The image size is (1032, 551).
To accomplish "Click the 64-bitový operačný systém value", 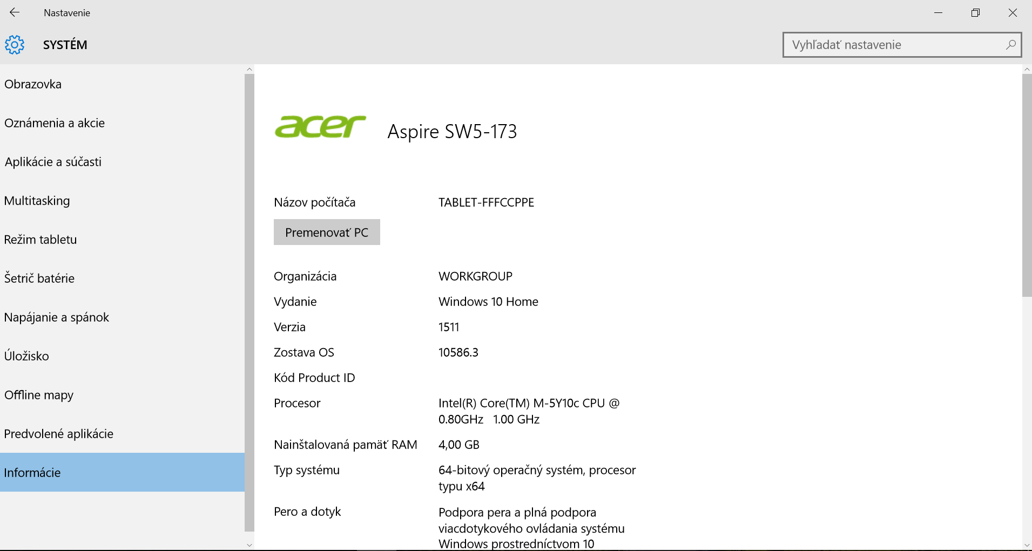I will point(537,478).
